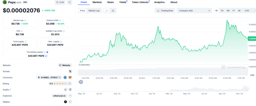The height and width of the screenshot is (106, 256).
Task: Select the Price toggle
Action: 82,10
